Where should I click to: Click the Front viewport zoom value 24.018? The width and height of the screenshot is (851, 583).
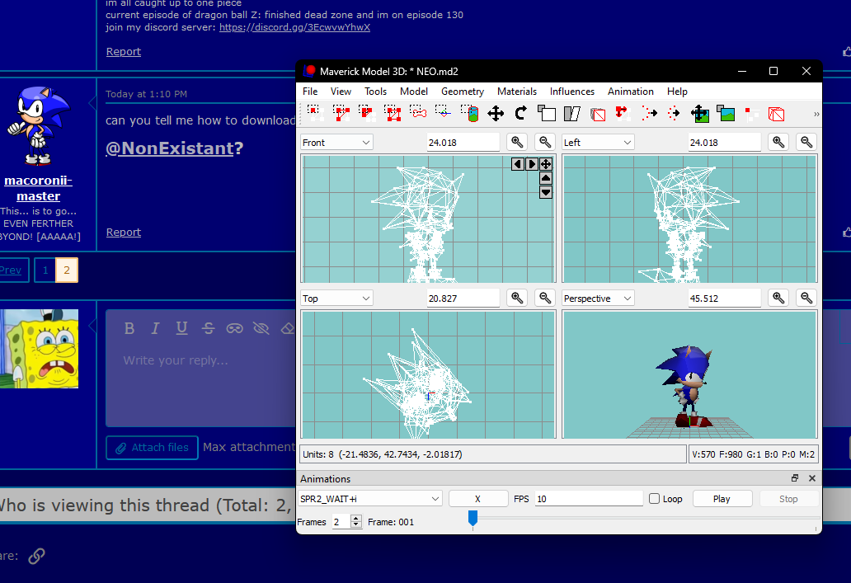click(463, 142)
